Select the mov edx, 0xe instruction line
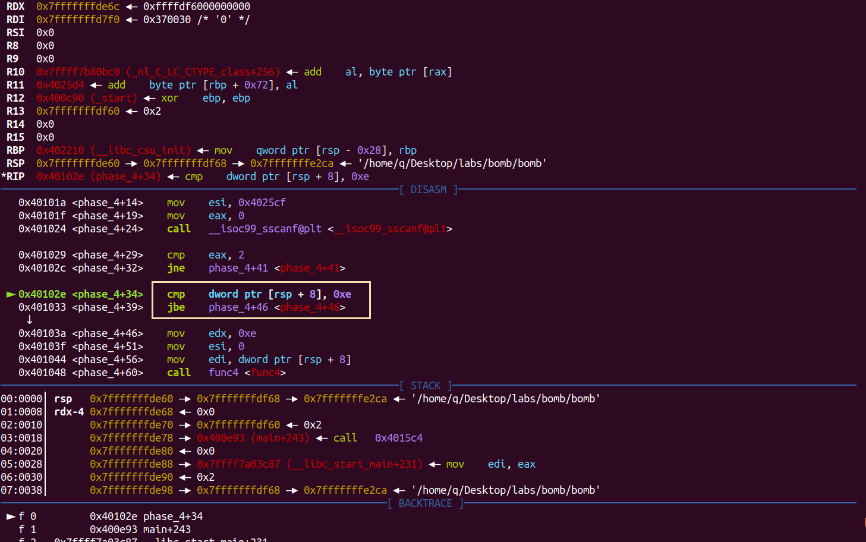 click(214, 333)
